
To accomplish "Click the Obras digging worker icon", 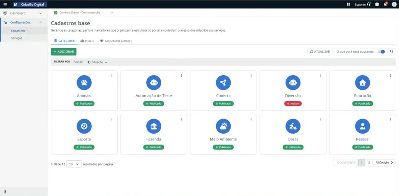I will click(293, 126).
